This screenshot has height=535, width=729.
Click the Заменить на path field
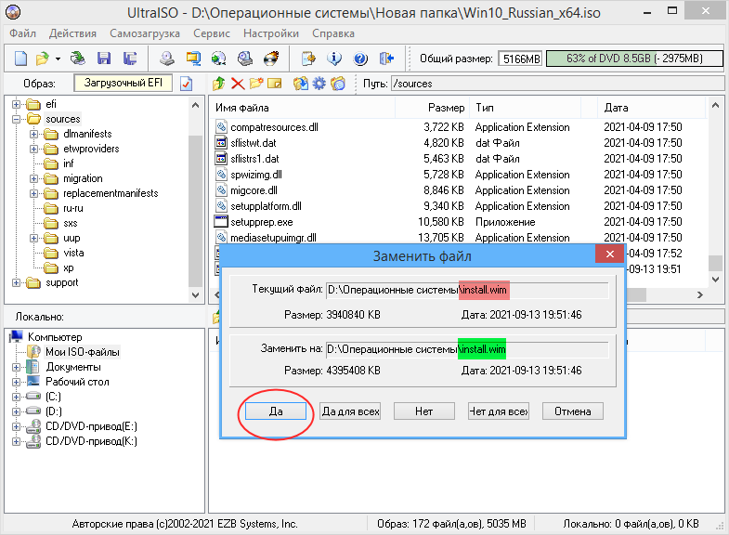pos(467,349)
